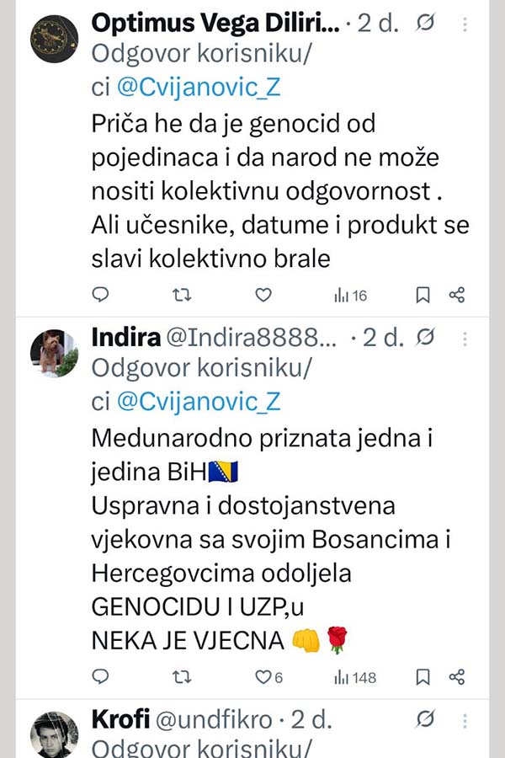
Task: View Indira's tweet analytics showing 148
Action: (x=354, y=676)
